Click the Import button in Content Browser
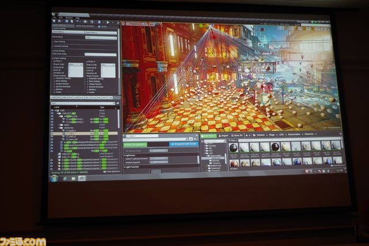369x246 pixels. (x=223, y=136)
